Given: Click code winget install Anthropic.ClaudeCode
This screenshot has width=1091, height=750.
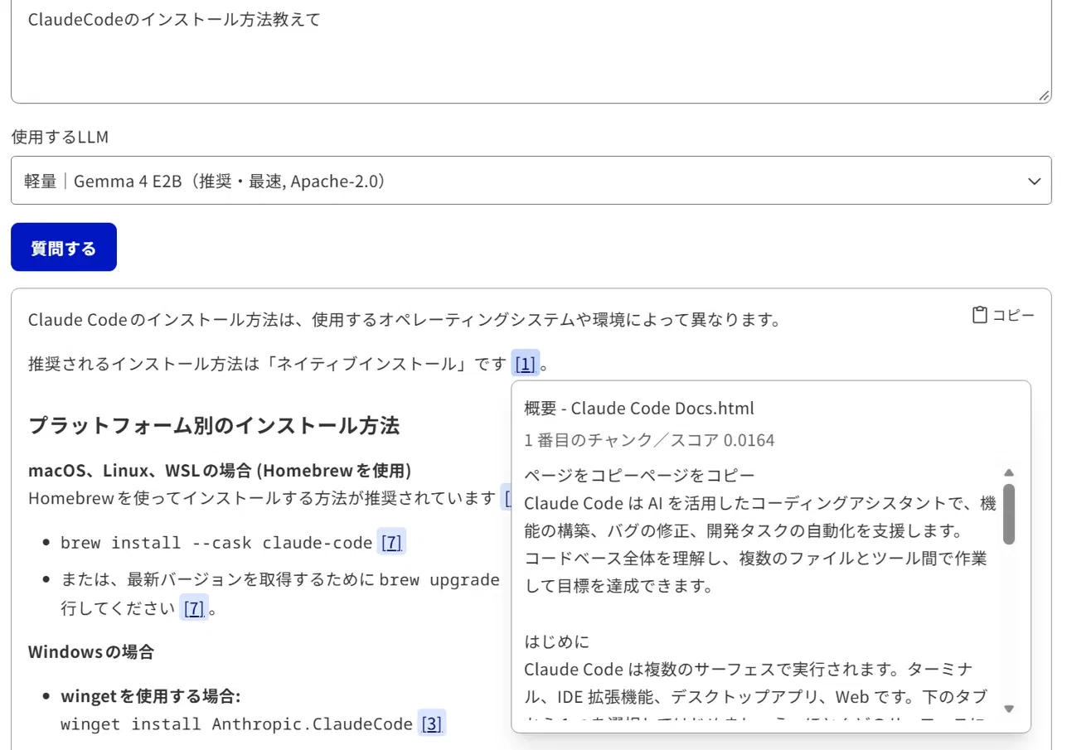Looking at the screenshot, I should (x=236, y=723).
